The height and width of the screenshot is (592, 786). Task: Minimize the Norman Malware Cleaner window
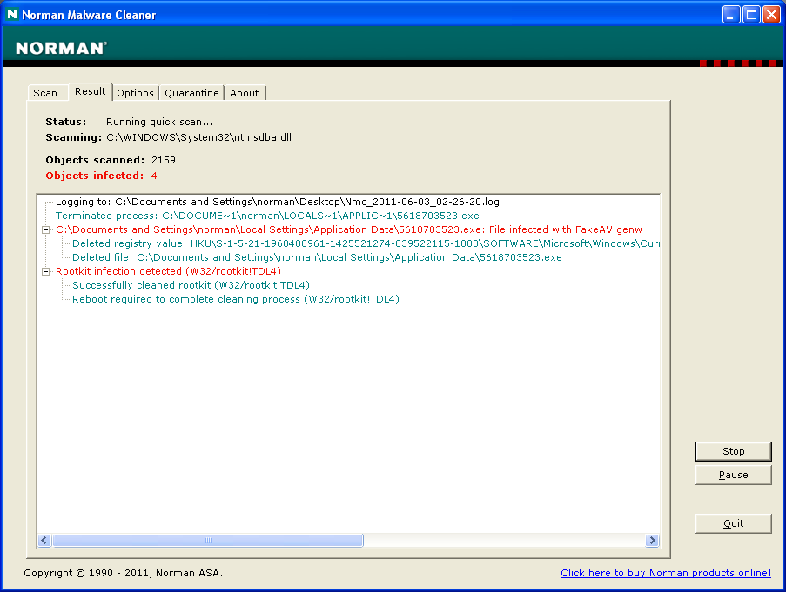(731, 15)
